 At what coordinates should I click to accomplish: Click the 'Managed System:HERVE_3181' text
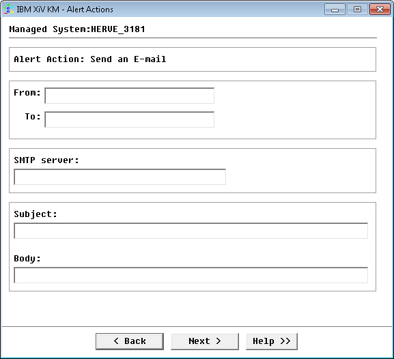(x=77, y=29)
